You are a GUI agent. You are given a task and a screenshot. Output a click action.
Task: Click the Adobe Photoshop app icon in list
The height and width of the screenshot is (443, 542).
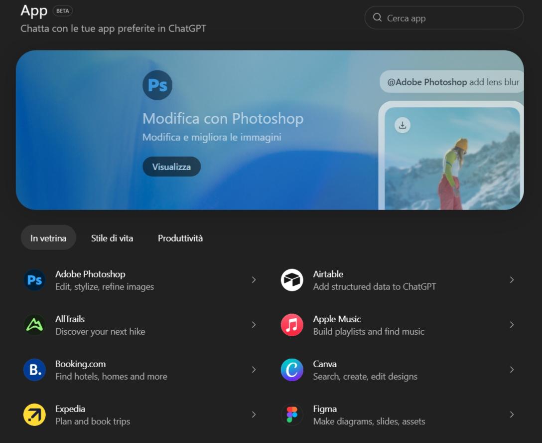34,280
